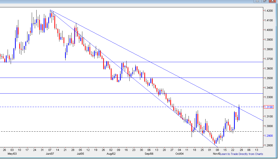Click the 1.3100 price axis label
The image size is (278, 159).
269,116
